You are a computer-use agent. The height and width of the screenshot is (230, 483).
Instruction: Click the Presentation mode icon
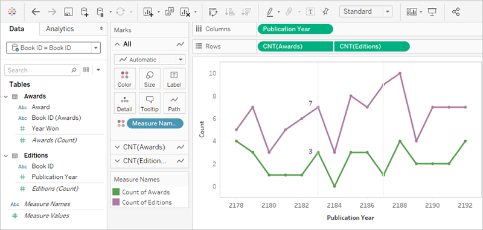(x=432, y=11)
